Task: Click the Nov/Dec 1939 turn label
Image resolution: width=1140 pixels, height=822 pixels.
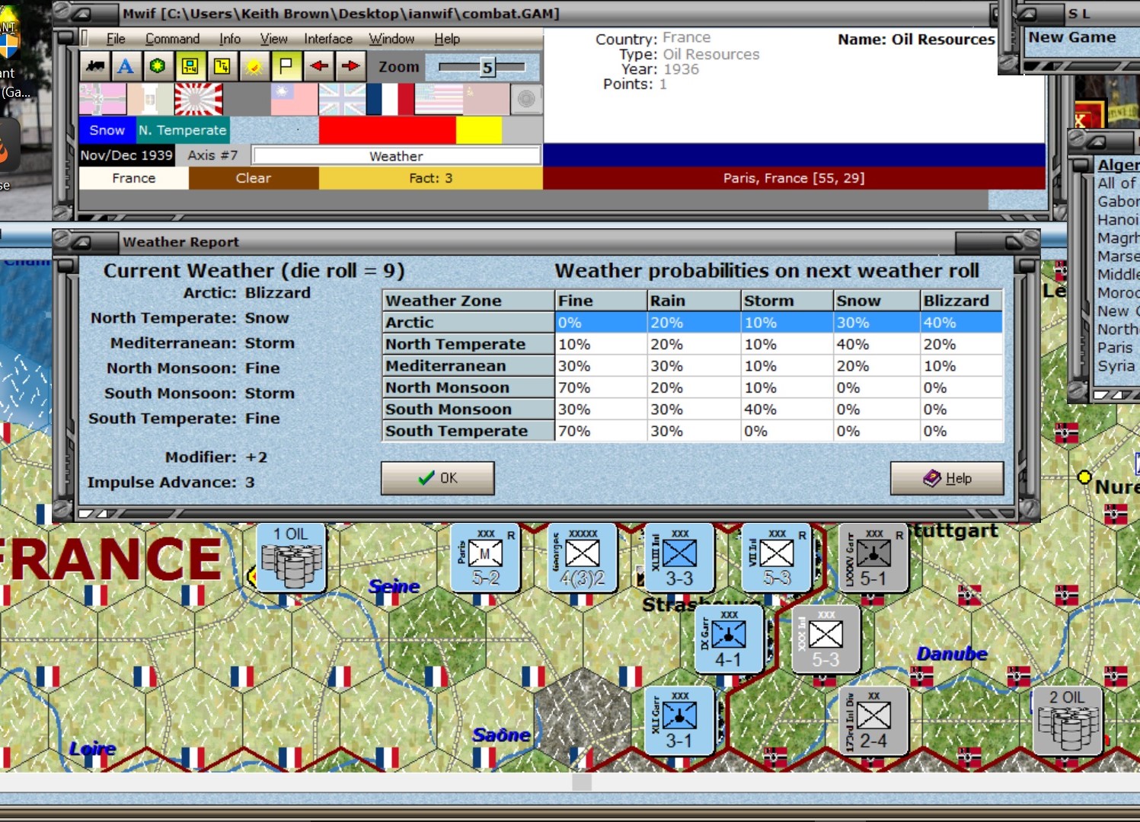Action: pyautogui.click(x=126, y=155)
